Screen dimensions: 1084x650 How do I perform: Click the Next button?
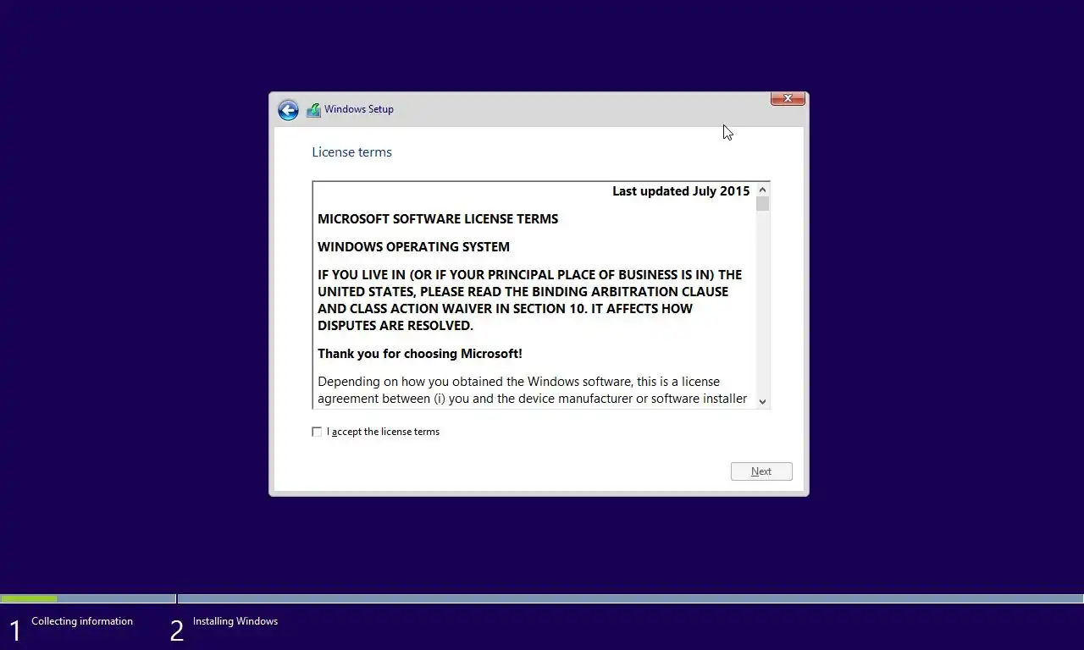(x=761, y=471)
